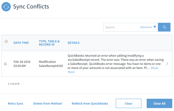
Task: Click the DETAILS column header
Action: click(74, 43)
